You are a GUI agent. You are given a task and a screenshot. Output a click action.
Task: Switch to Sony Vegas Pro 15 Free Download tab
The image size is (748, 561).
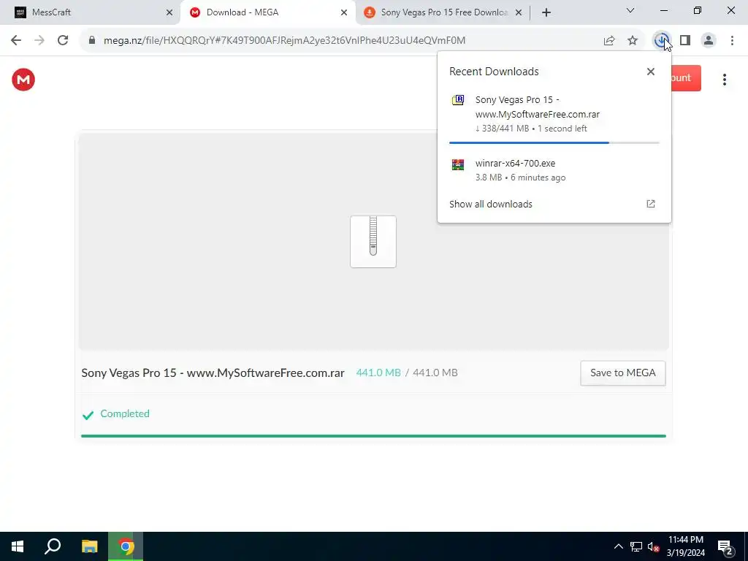point(443,12)
